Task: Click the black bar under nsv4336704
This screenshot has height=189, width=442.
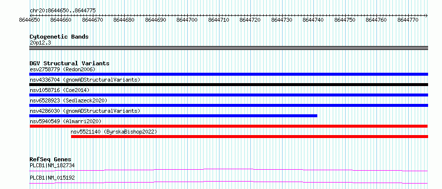Action: click(228, 85)
